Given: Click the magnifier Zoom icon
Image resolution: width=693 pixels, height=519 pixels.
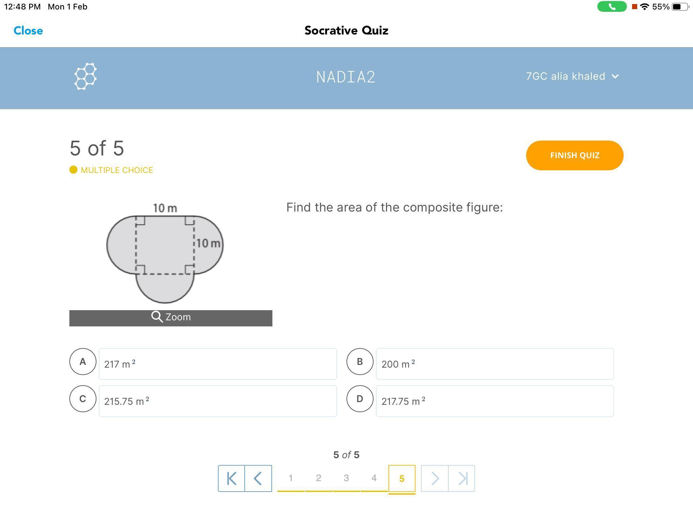Looking at the screenshot, I should pos(157,317).
